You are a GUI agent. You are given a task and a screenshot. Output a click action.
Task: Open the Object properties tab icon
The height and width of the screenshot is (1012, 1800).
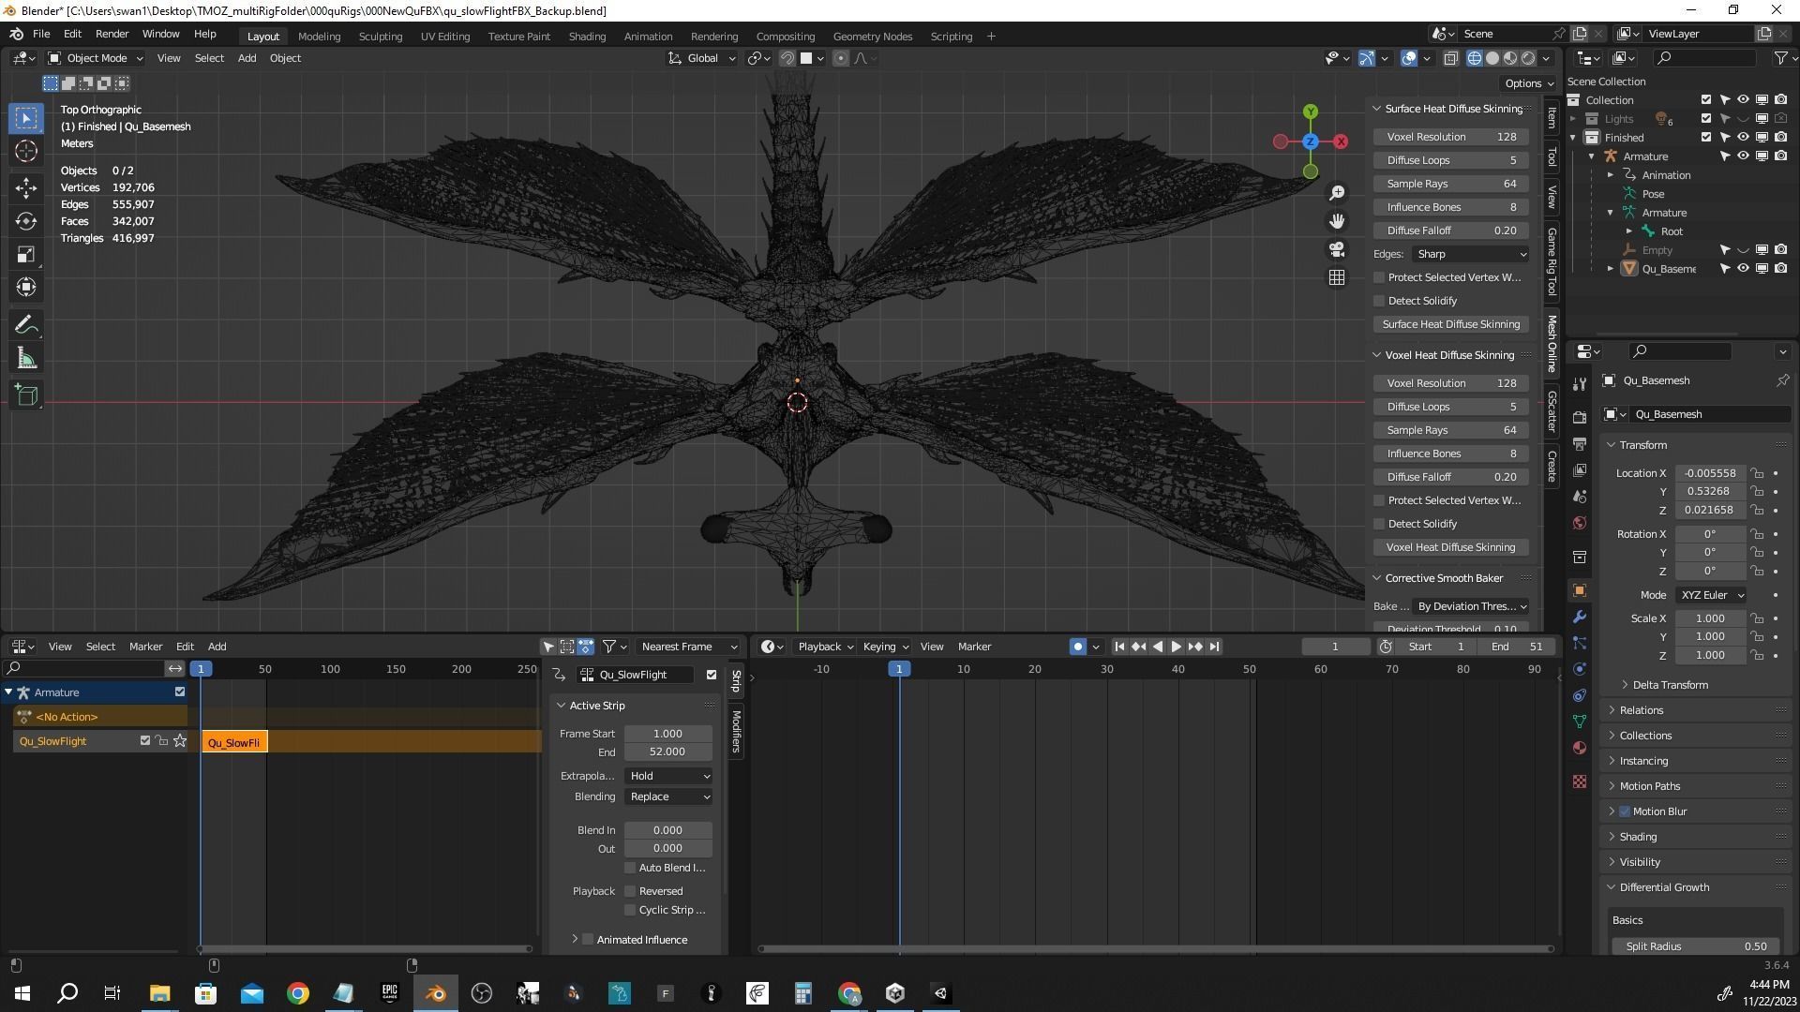pos(1580,590)
